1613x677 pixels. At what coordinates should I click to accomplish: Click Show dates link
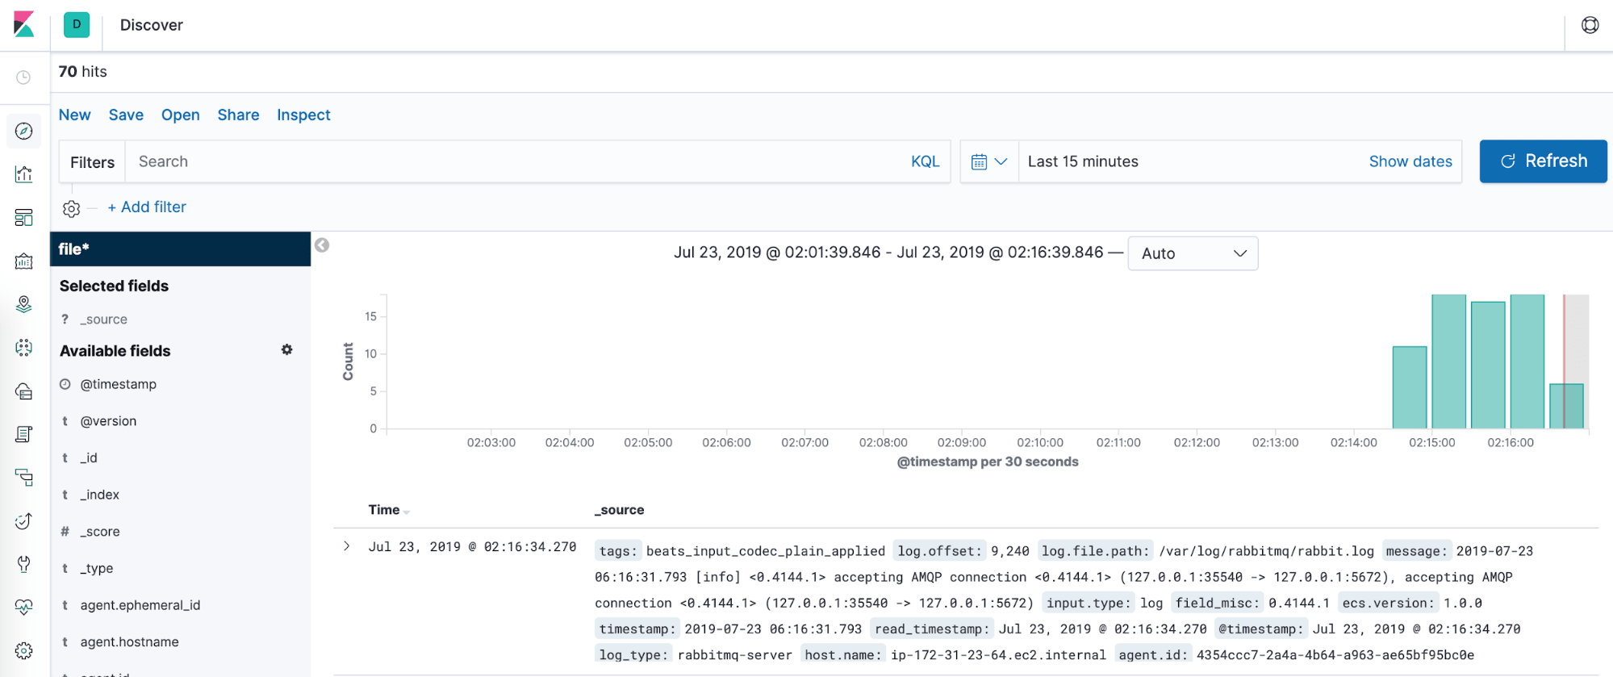pos(1410,161)
